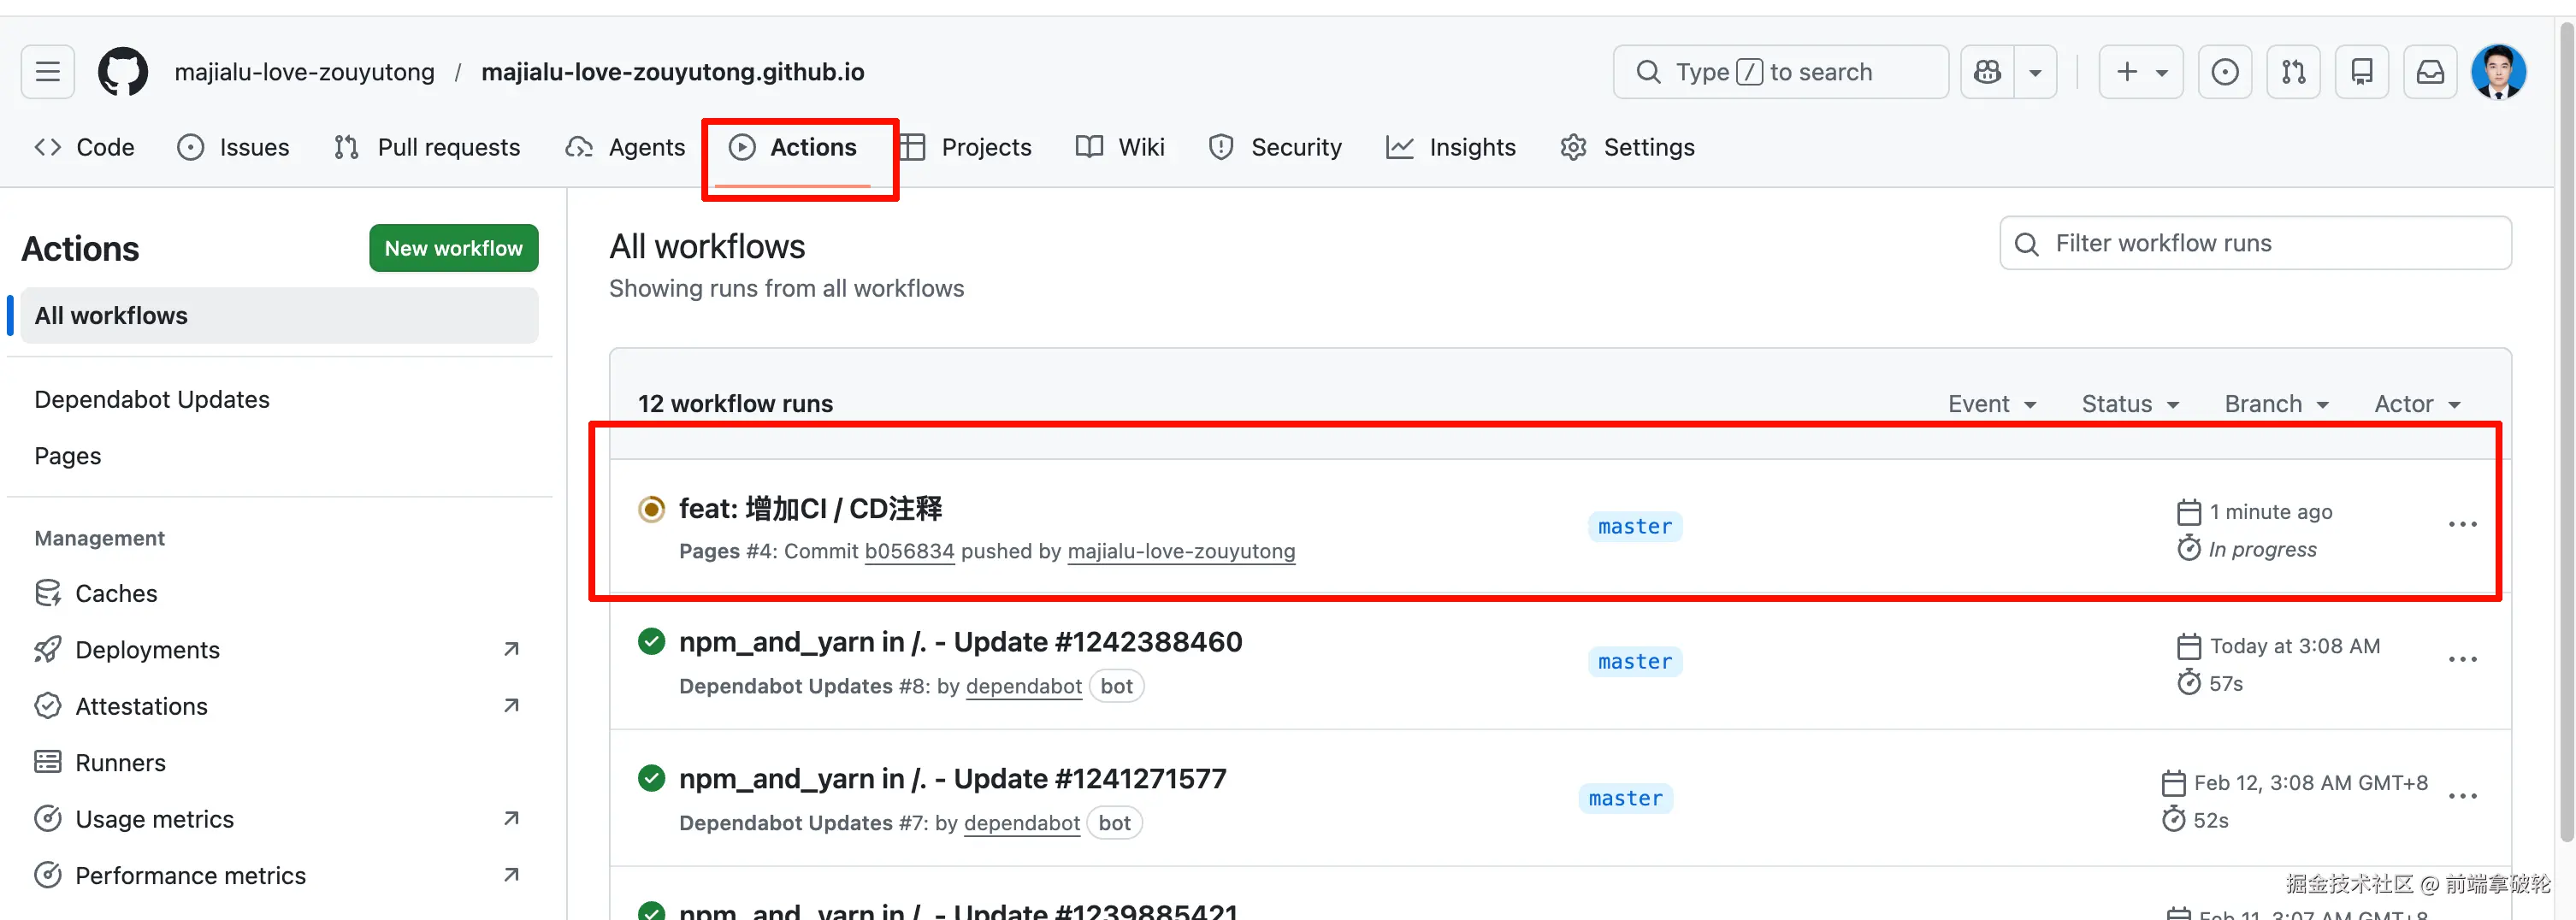Viewport: 2576px width, 920px height.
Task: Switch to the Pull requests tab
Action: 427,147
